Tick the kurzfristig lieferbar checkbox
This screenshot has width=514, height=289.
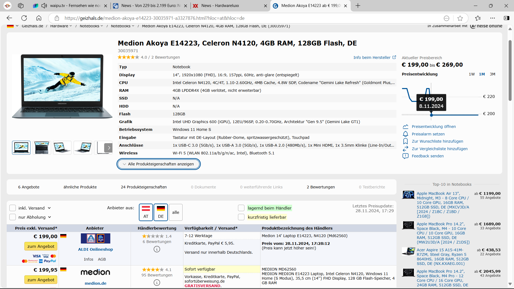click(x=241, y=217)
